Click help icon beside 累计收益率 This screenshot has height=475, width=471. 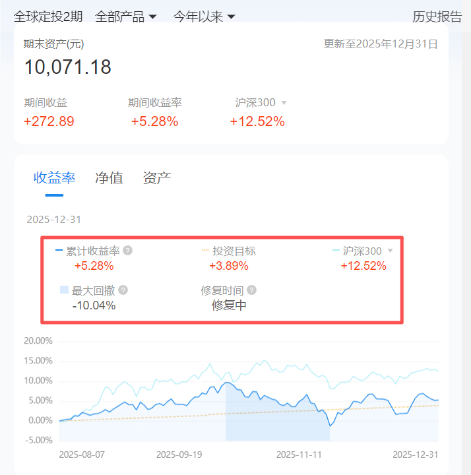pyautogui.click(x=128, y=251)
